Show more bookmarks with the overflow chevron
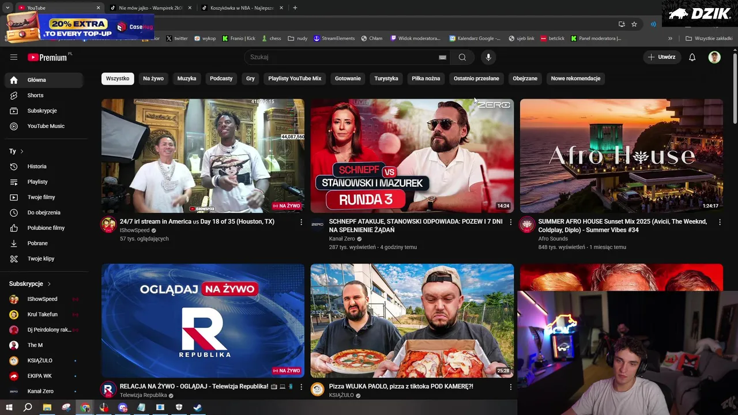The width and height of the screenshot is (738, 415). click(670, 39)
